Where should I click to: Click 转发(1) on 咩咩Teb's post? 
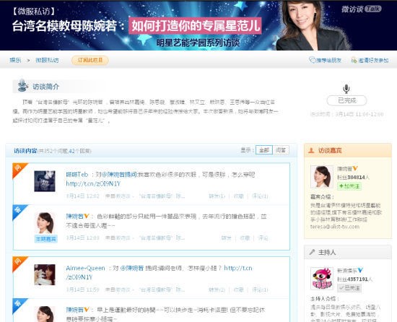point(217,196)
